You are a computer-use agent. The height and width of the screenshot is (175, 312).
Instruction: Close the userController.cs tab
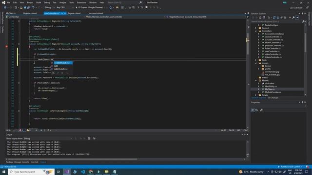(x=65, y=13)
